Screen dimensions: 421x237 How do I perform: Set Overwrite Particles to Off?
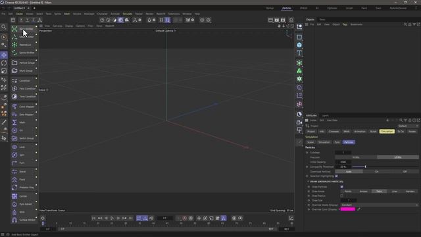405,171
